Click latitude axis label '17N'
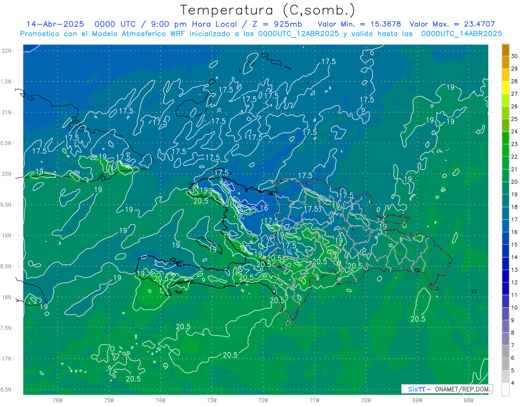The width and height of the screenshot is (526, 406). pos(7,359)
